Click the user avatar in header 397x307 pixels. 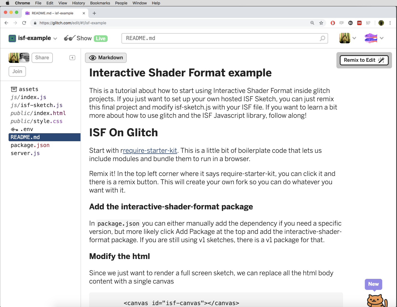pos(345,38)
